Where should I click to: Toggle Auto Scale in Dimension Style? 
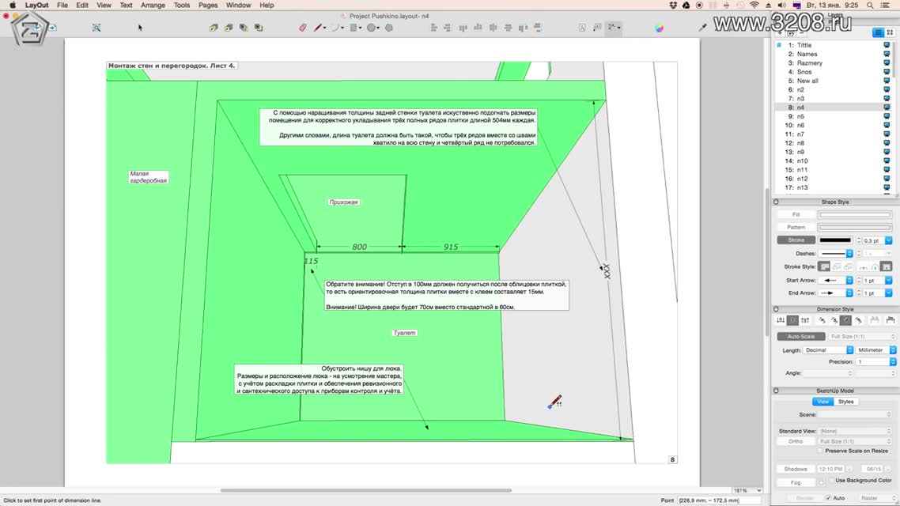tap(800, 337)
